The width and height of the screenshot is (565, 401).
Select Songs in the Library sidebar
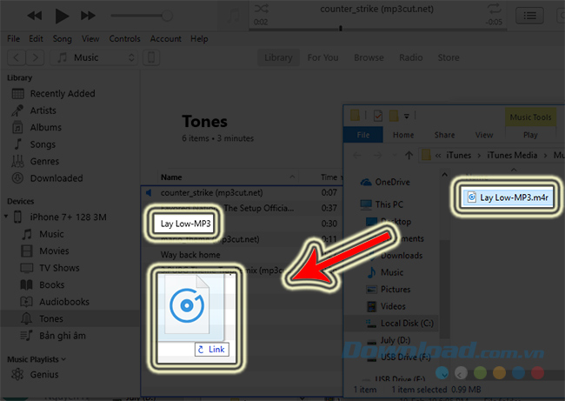43,144
